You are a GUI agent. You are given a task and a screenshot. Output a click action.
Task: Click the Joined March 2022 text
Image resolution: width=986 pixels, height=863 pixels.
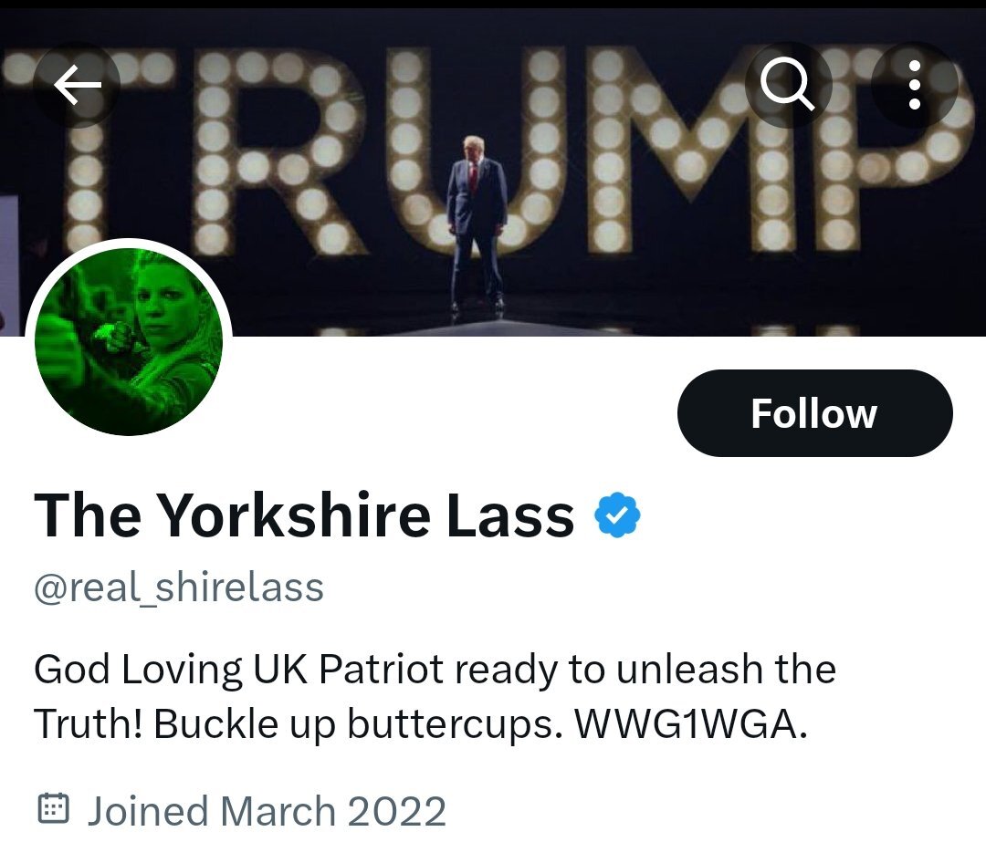pos(267,810)
